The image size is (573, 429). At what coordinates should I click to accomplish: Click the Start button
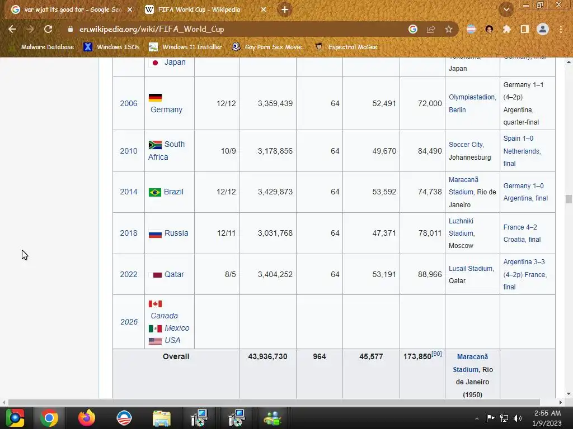click(15, 418)
